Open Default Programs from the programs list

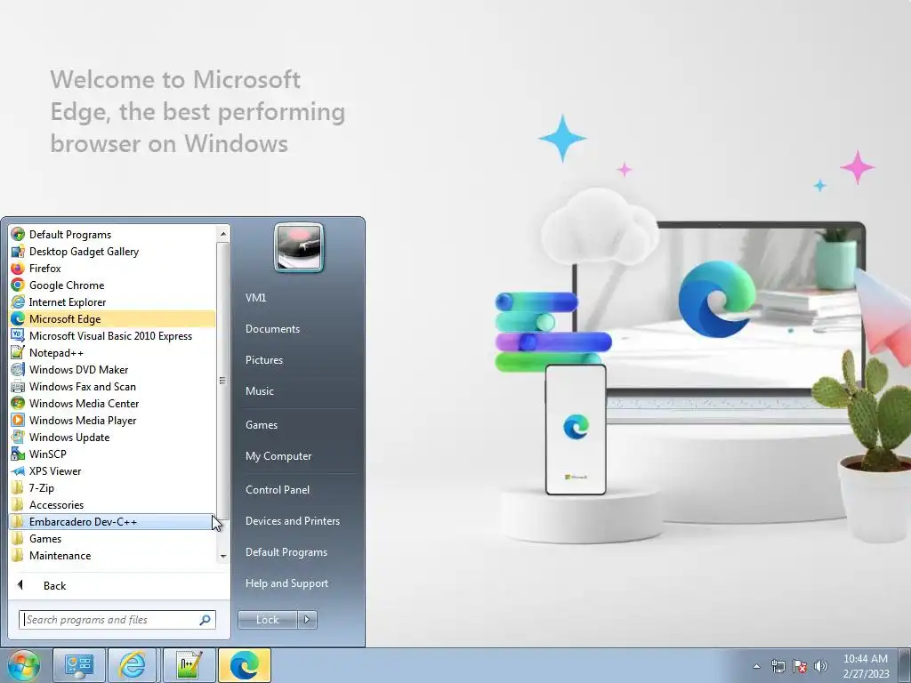point(112,235)
